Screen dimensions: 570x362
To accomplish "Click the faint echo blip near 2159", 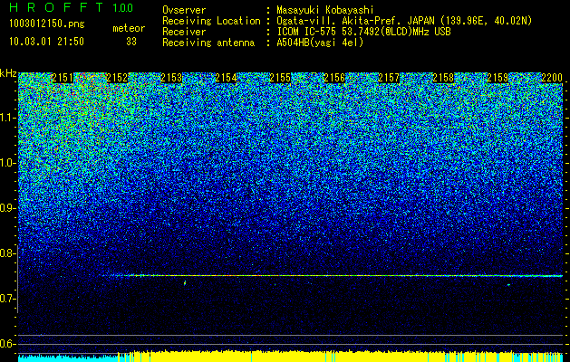I will coord(508,285).
